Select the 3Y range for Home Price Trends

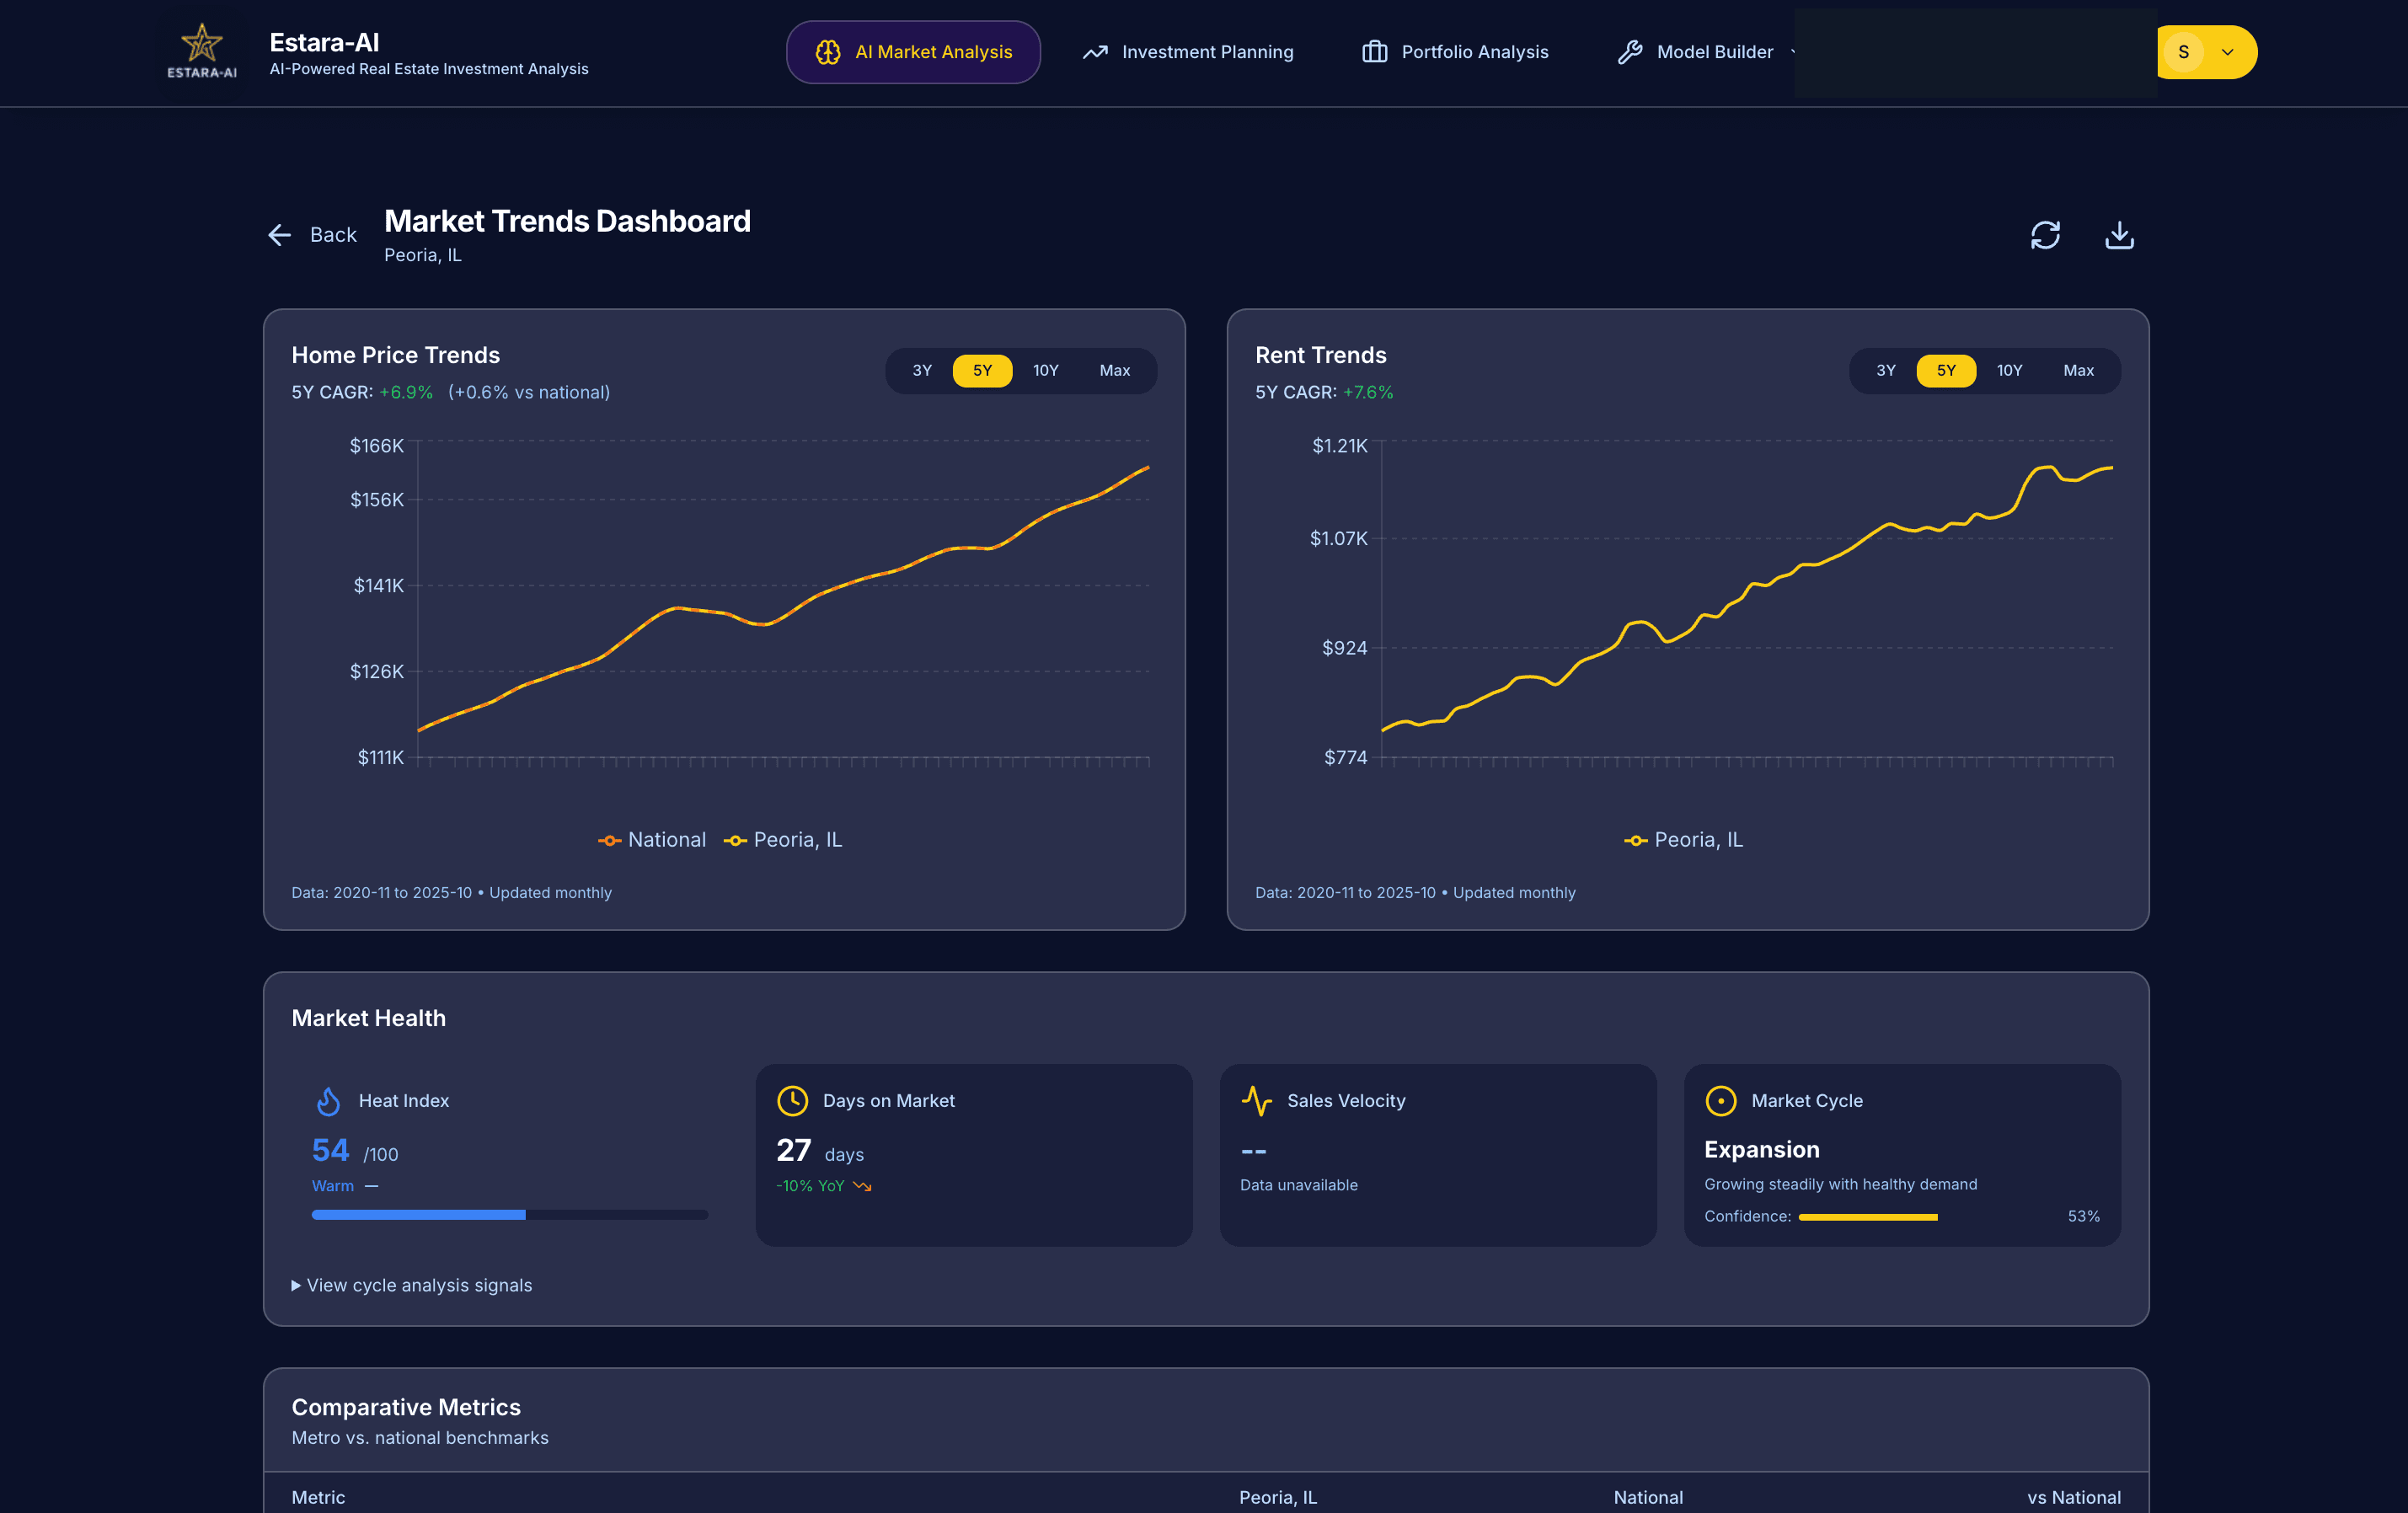[x=921, y=370]
